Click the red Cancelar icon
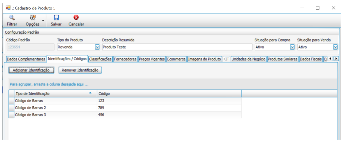The height and width of the screenshot is (143, 343). [76, 18]
